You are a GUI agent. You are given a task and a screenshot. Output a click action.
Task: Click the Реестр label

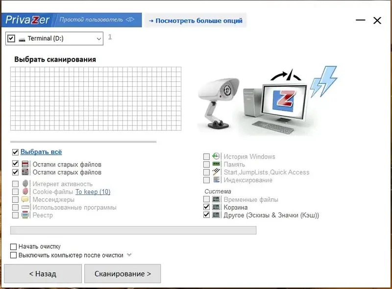coord(43,215)
